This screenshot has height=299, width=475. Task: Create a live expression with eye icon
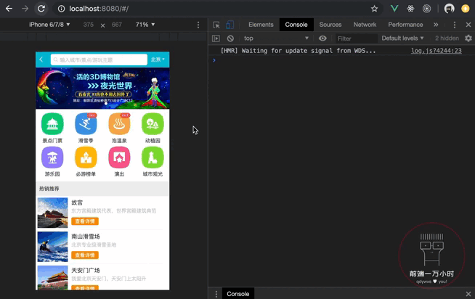click(322, 38)
